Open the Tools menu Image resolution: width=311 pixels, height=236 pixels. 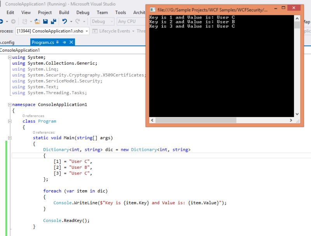(x=121, y=12)
